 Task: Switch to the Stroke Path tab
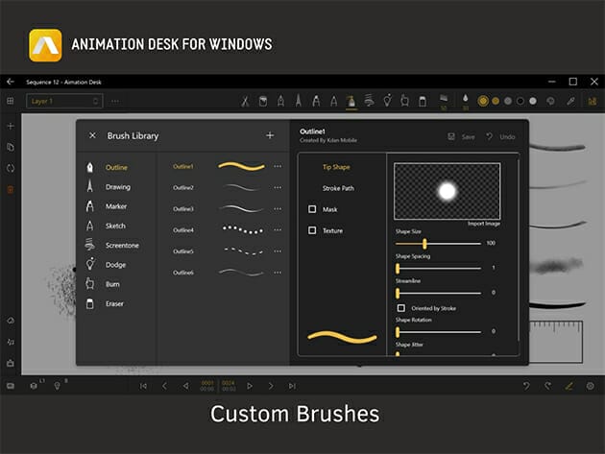point(338,188)
